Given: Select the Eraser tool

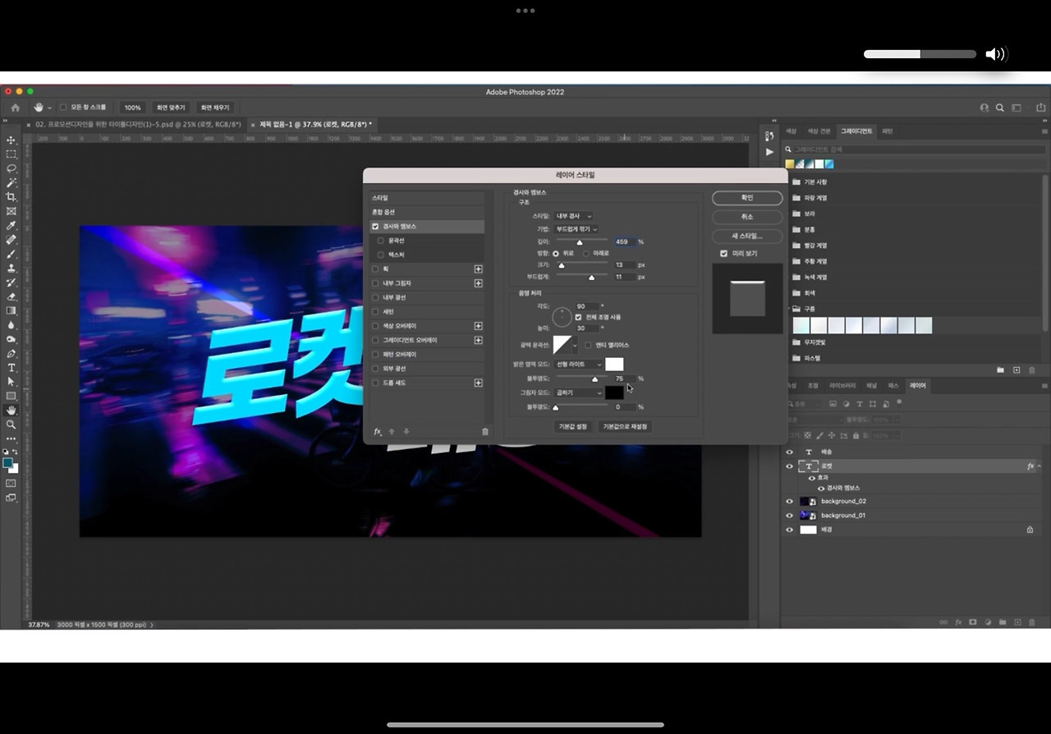Looking at the screenshot, I should 11,296.
